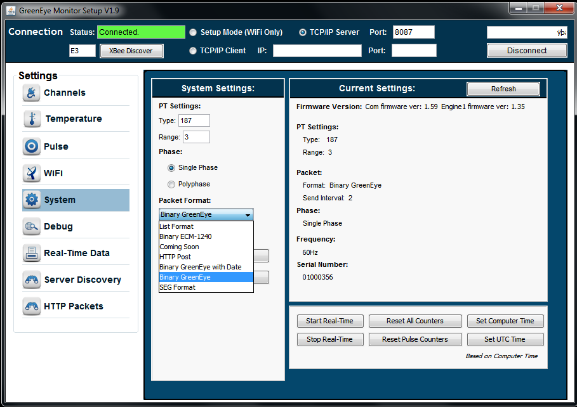577x407 pixels.
Task: Select the Polyphase radio button
Action: pos(171,184)
